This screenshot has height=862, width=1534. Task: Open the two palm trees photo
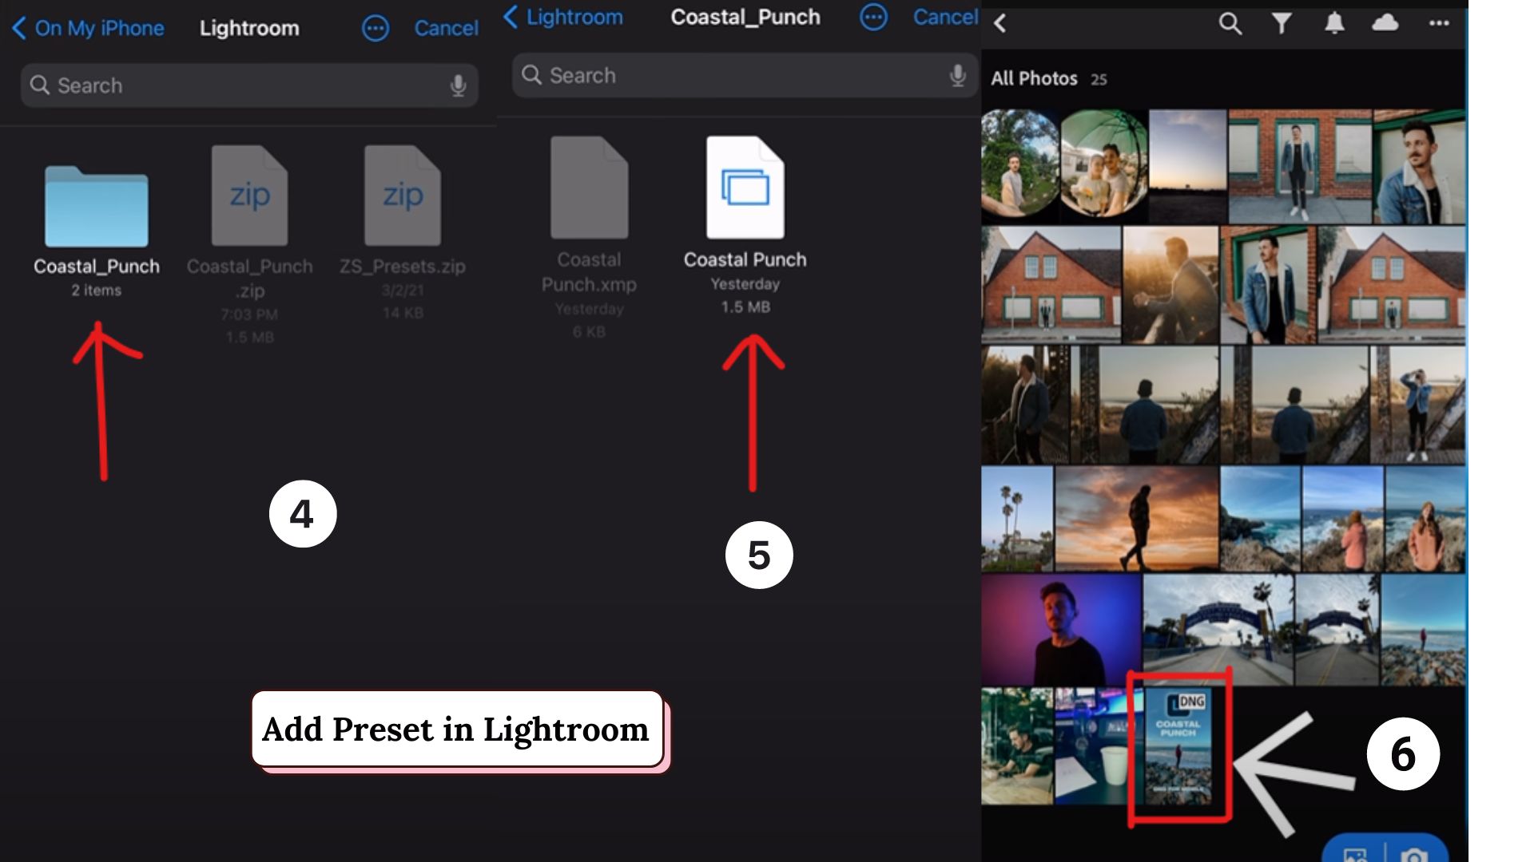click(x=1017, y=519)
